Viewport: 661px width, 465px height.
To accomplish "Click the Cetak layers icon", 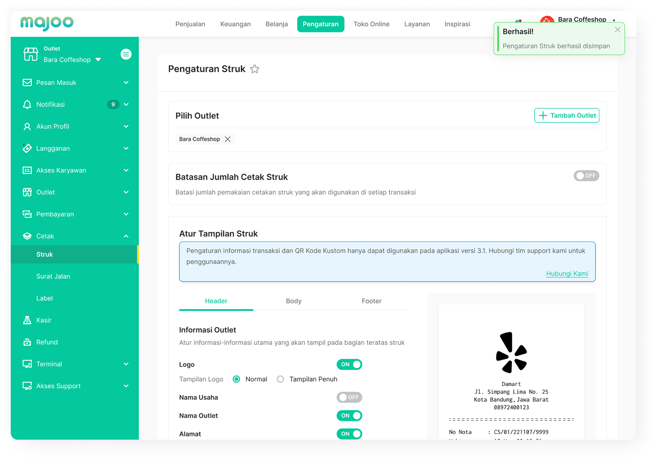I will [x=27, y=236].
